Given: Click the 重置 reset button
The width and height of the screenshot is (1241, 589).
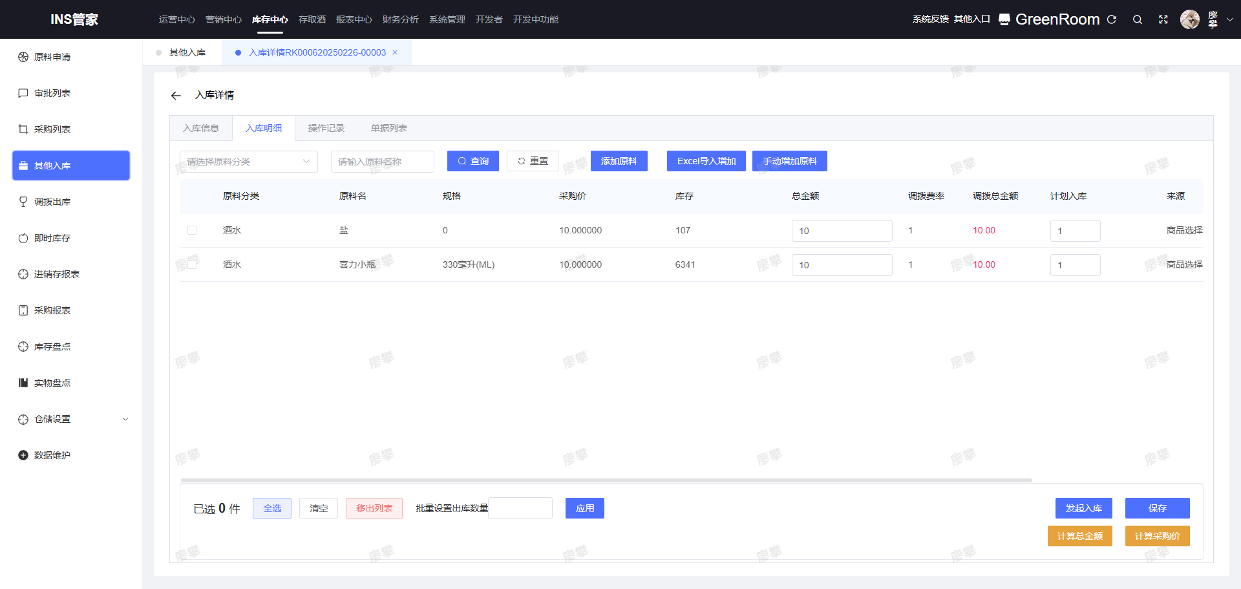Looking at the screenshot, I should point(533,161).
